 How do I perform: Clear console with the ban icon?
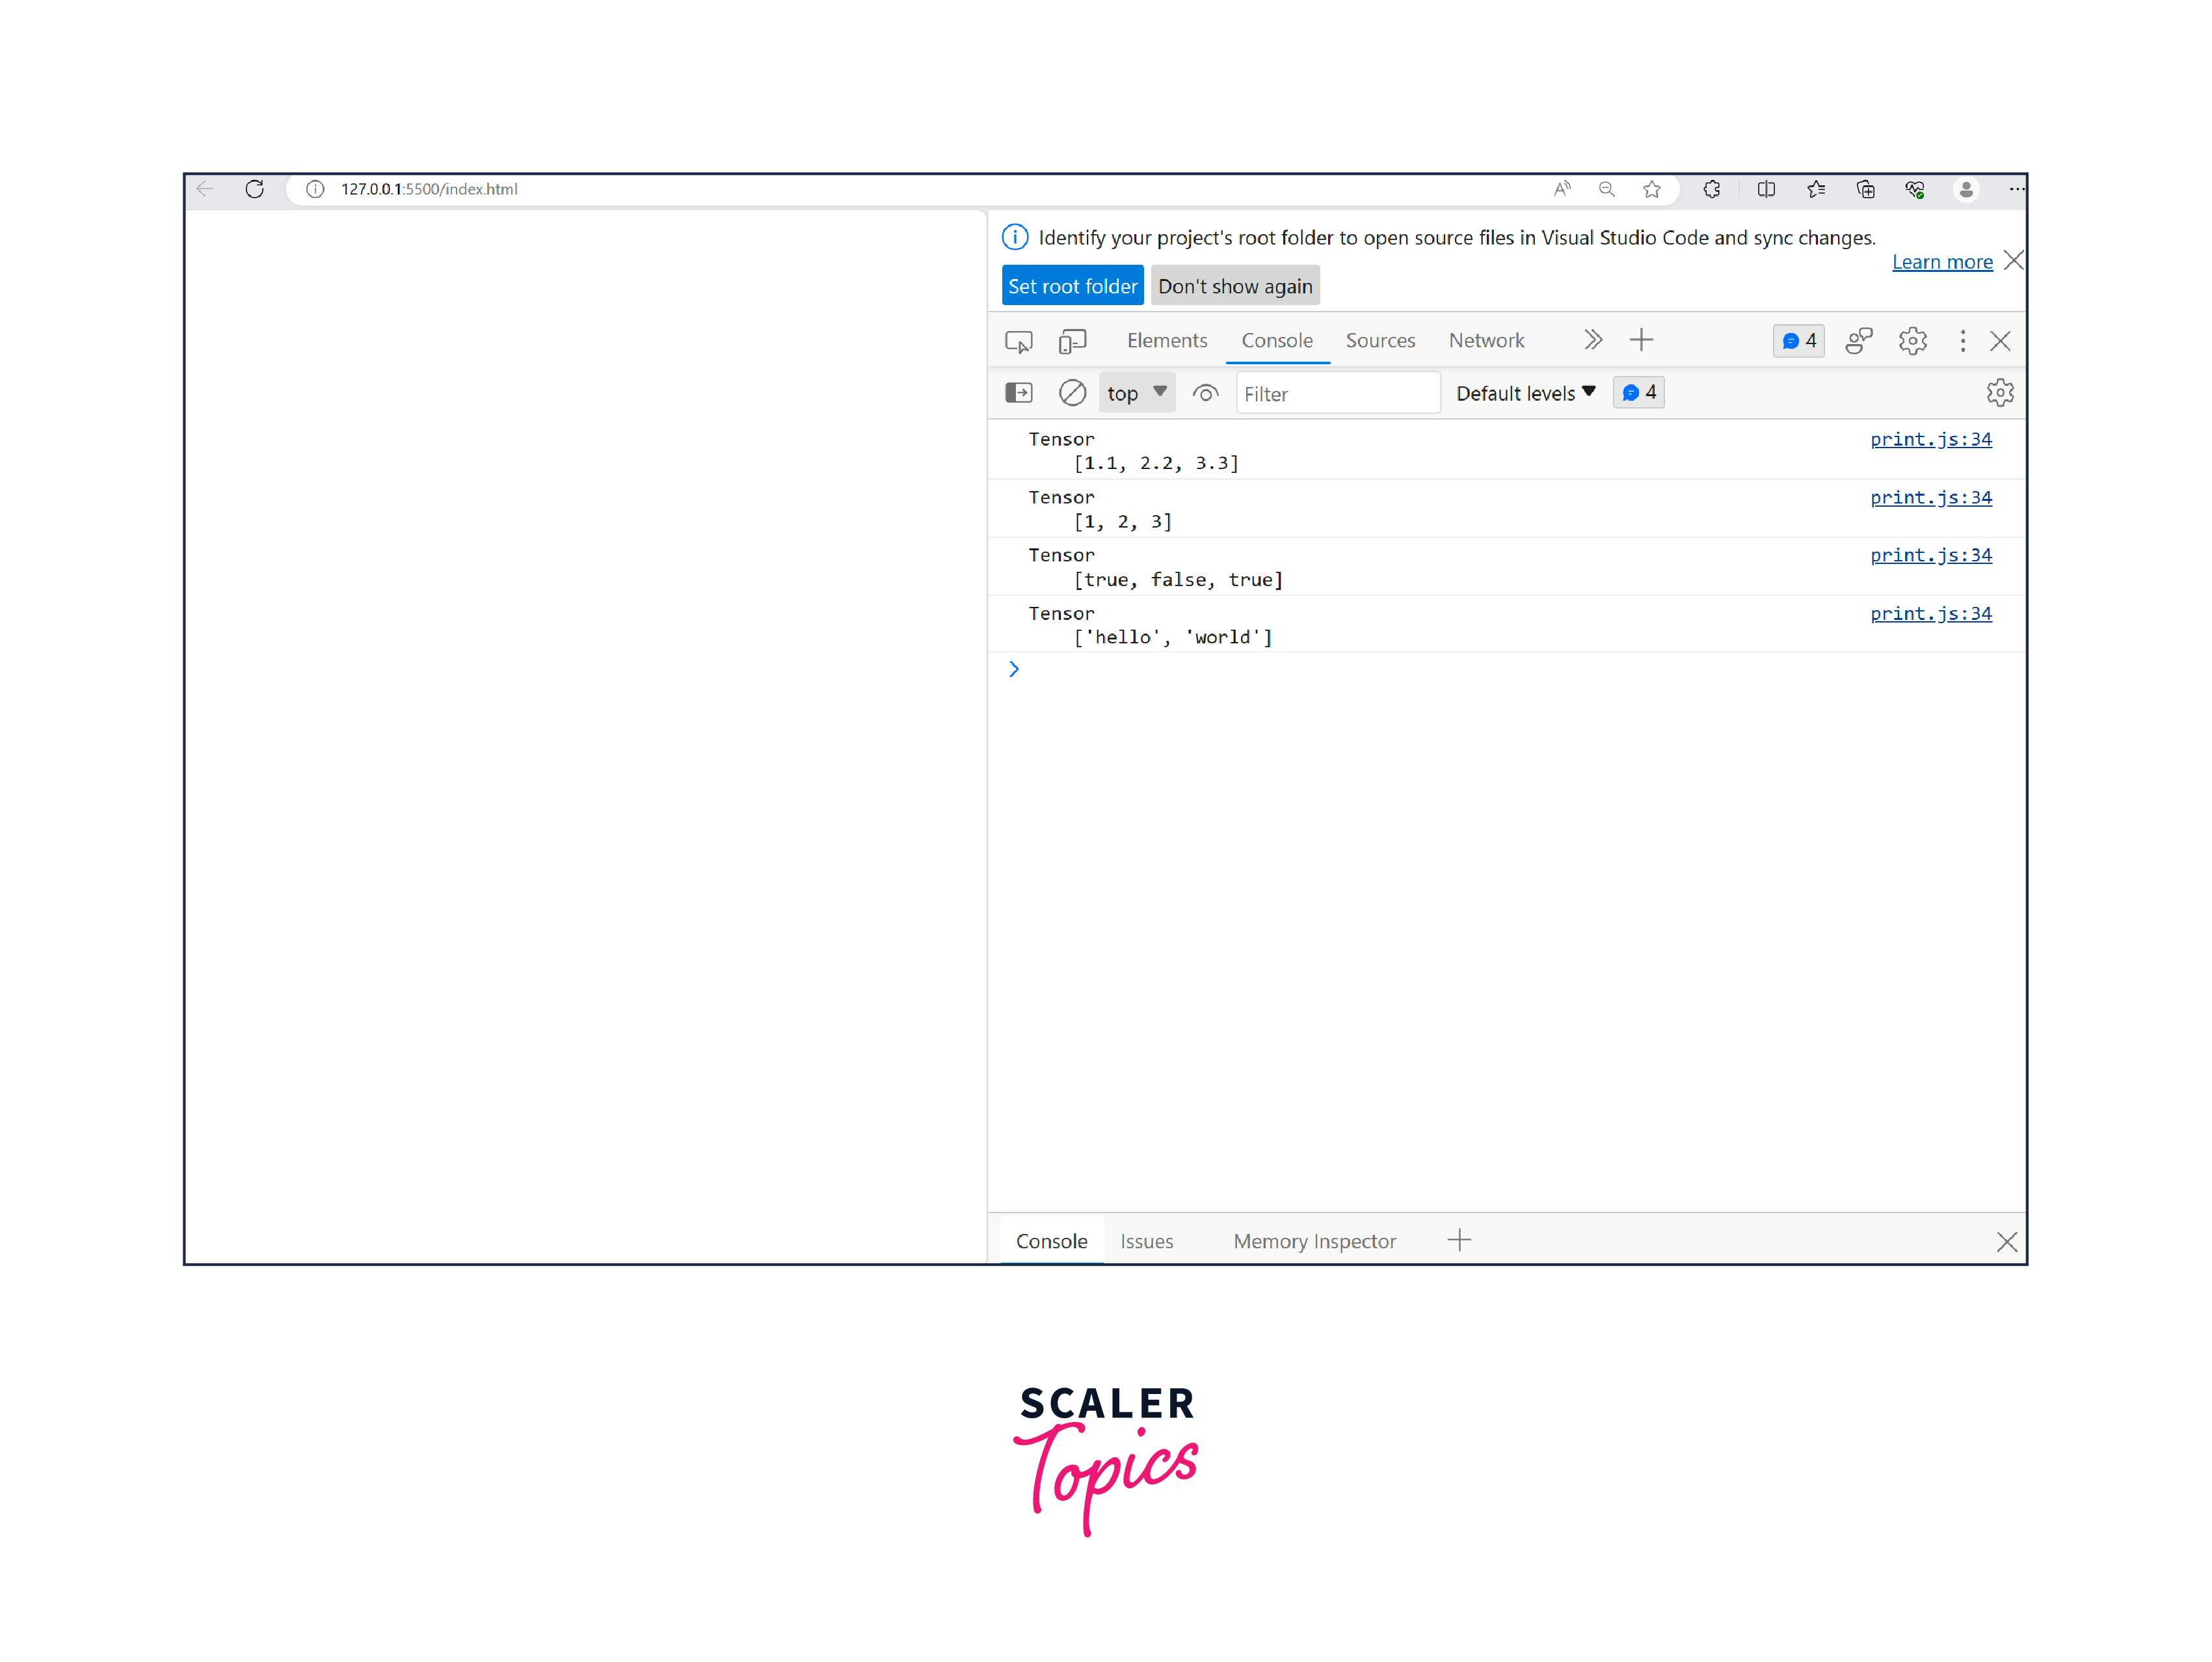tap(1072, 393)
